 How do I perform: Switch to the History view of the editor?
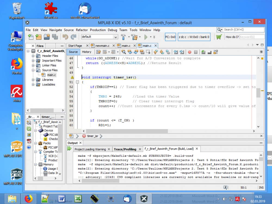pyautogui.click(x=86, y=52)
